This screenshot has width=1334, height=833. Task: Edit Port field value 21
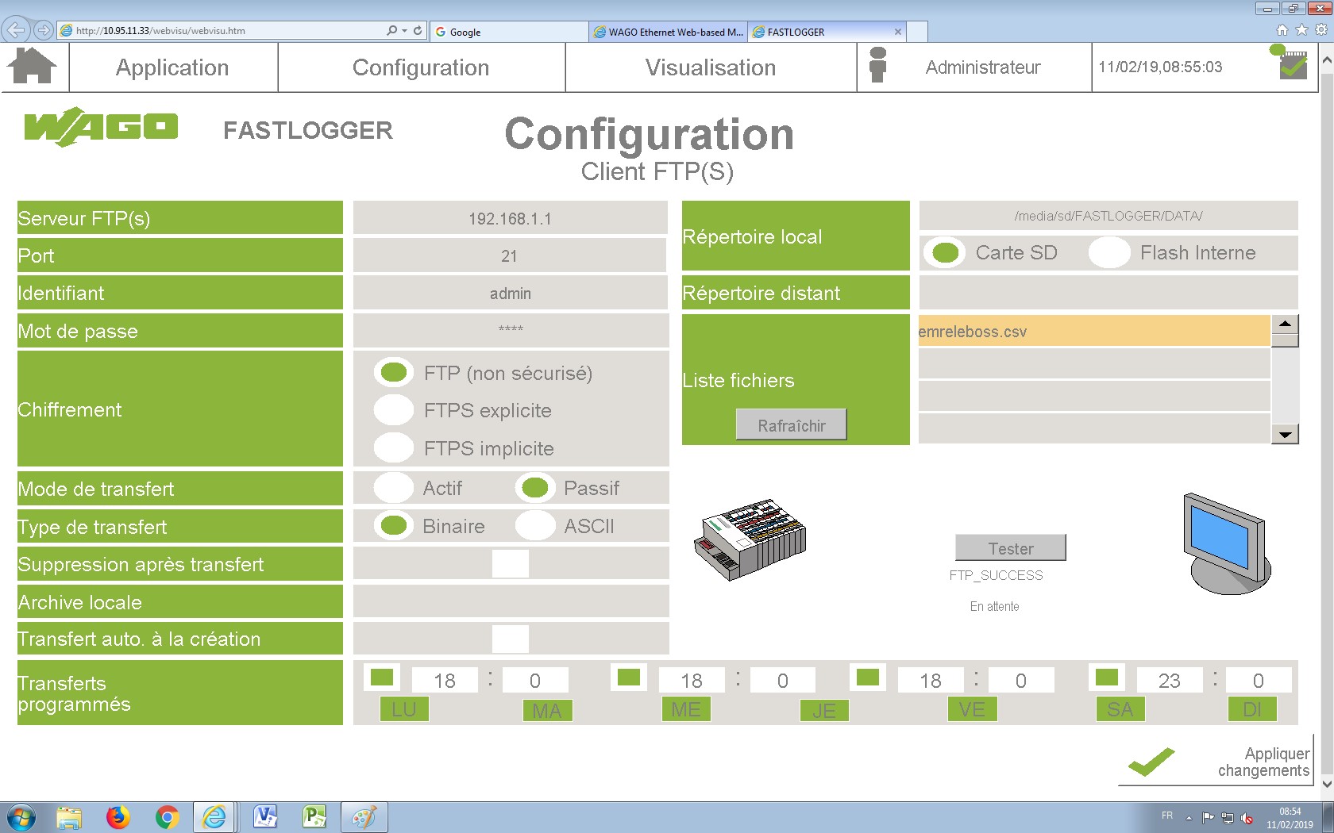click(510, 255)
